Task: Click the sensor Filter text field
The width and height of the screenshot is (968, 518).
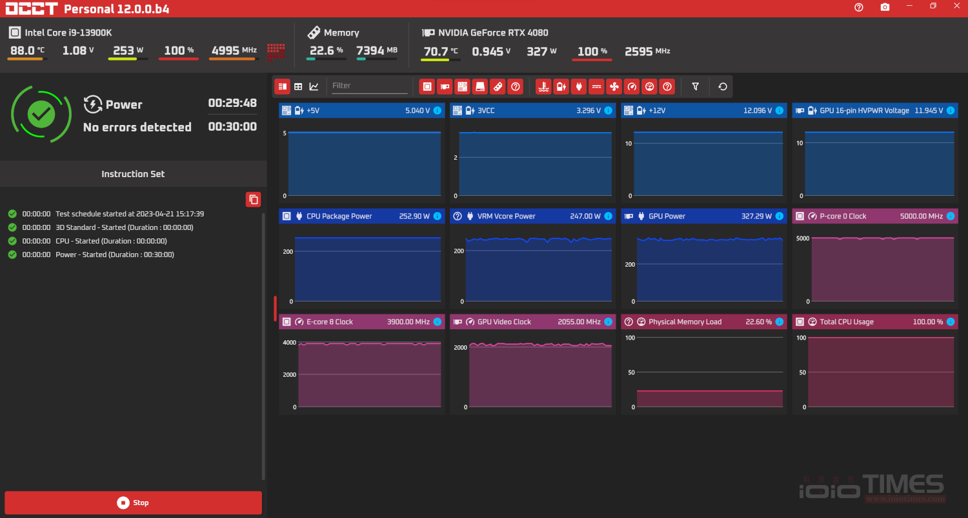Action: (370, 86)
